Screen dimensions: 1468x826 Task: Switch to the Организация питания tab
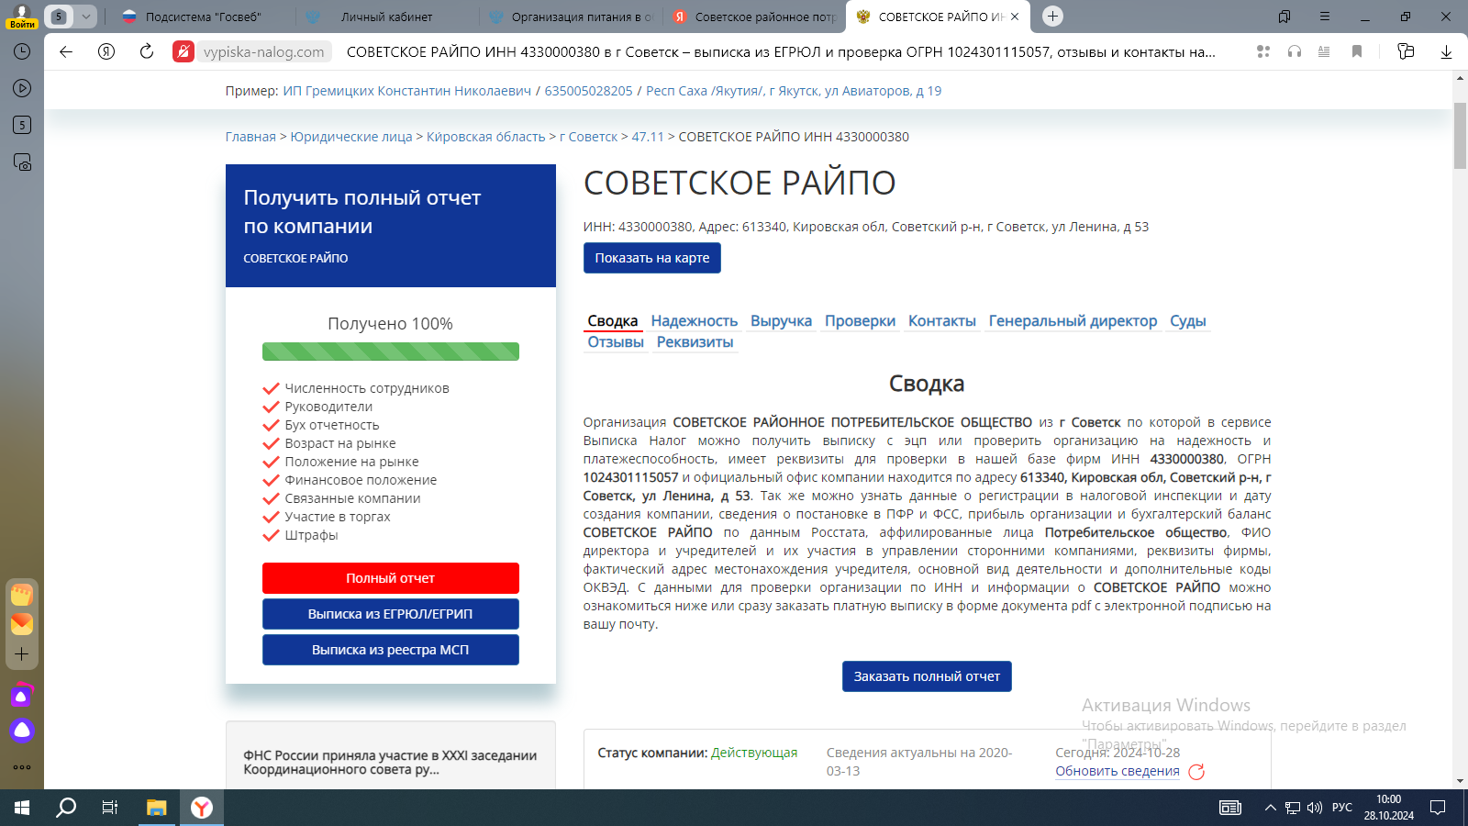point(571,17)
